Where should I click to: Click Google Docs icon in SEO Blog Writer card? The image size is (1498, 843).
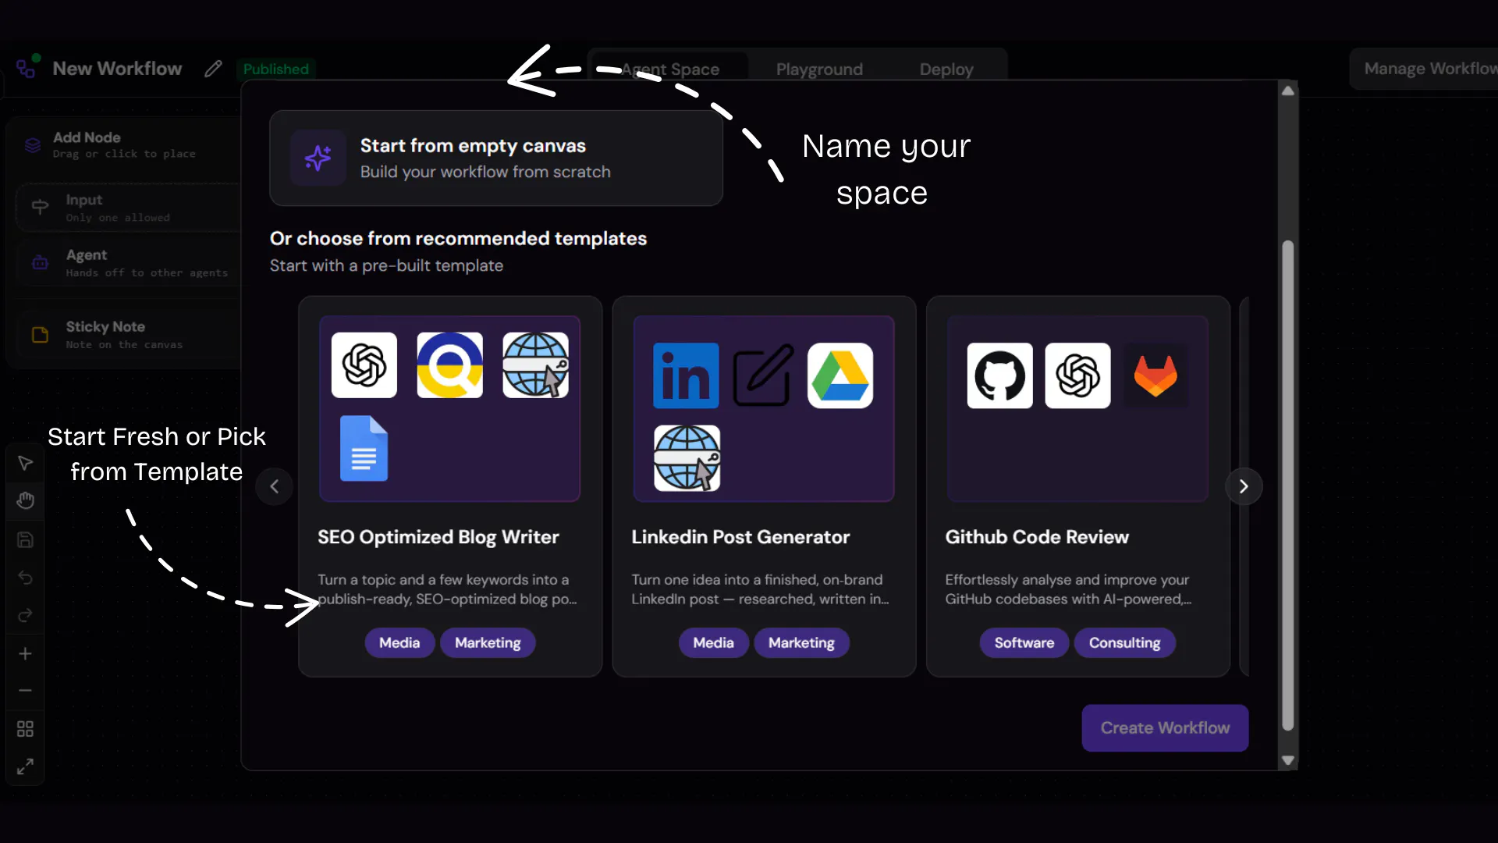[364, 449]
